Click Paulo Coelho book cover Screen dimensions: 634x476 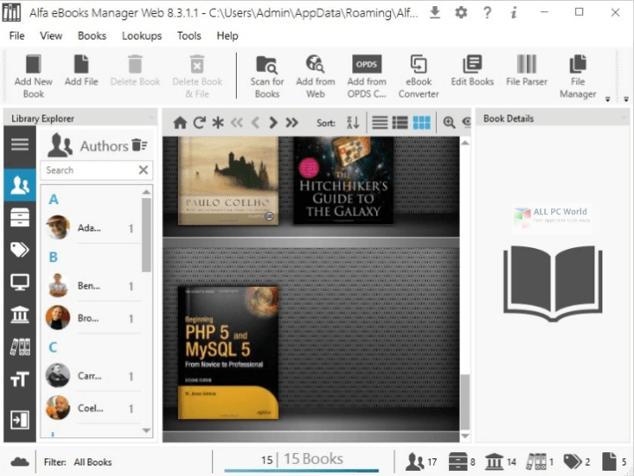coord(228,180)
